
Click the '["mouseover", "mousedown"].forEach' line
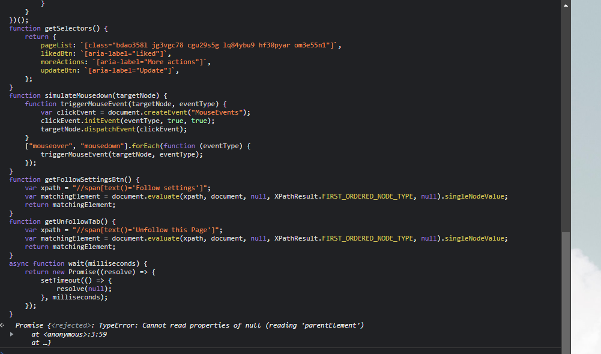point(137,146)
